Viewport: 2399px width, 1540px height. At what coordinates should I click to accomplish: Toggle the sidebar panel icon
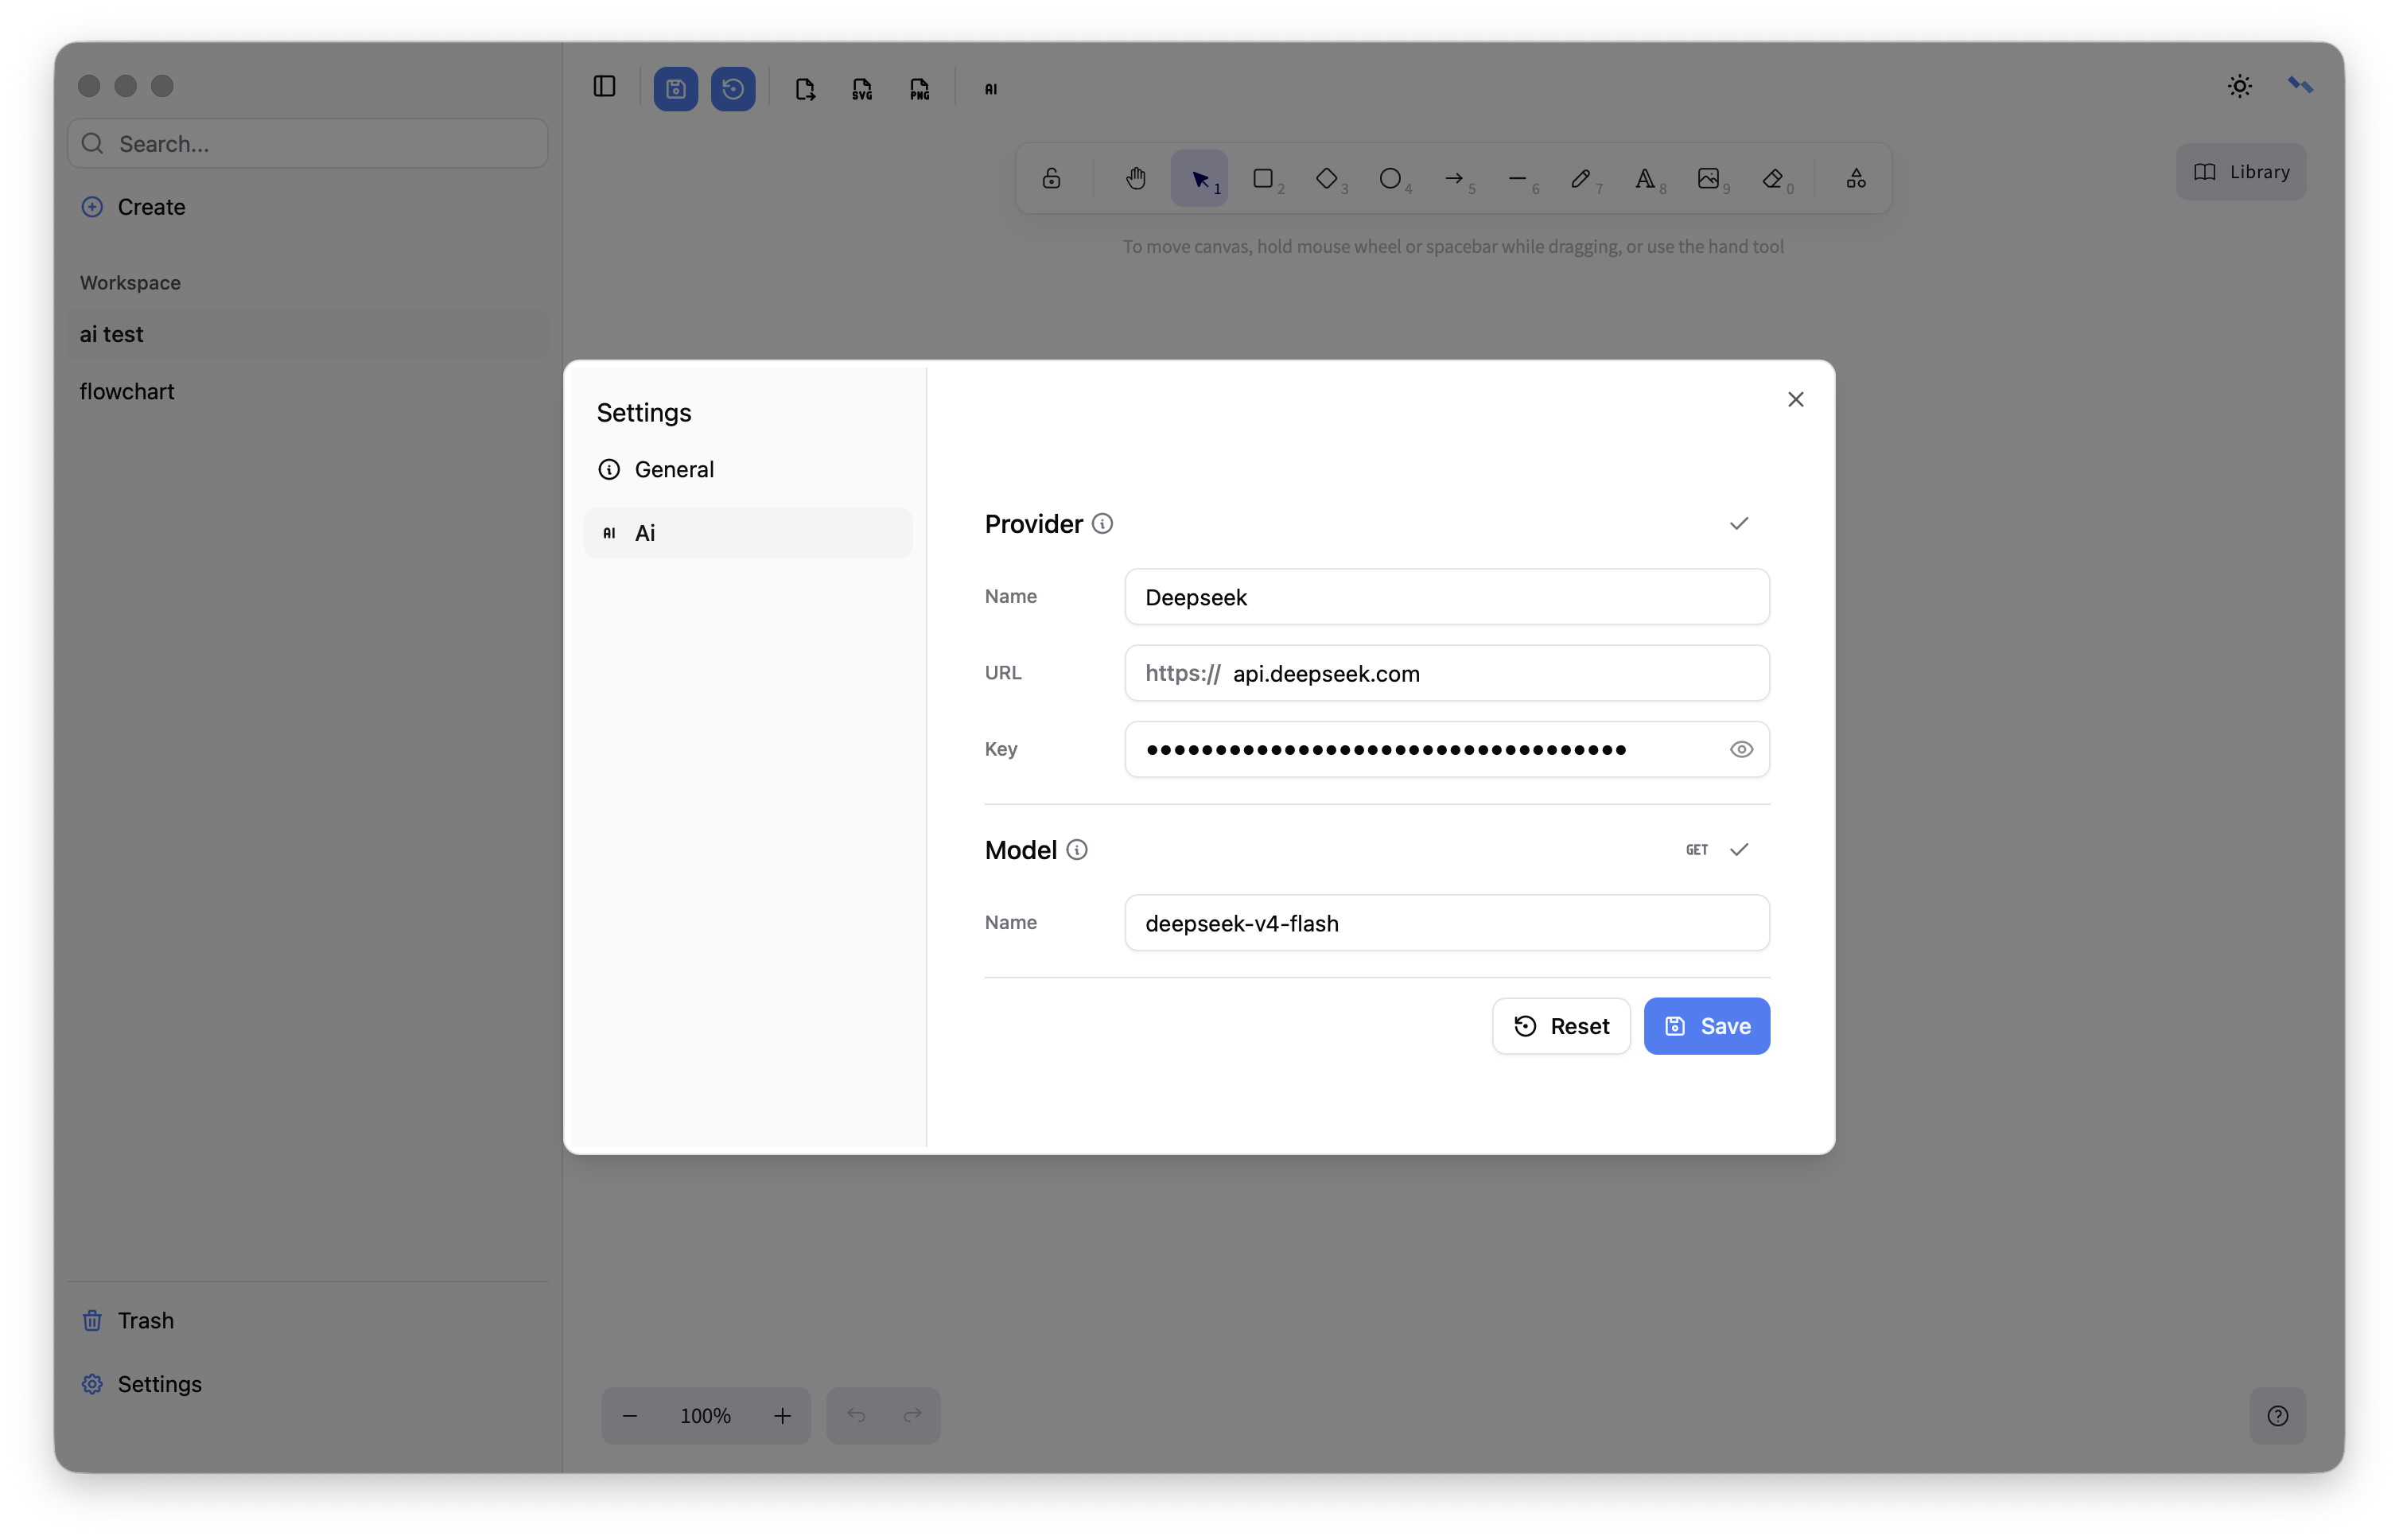click(x=604, y=87)
